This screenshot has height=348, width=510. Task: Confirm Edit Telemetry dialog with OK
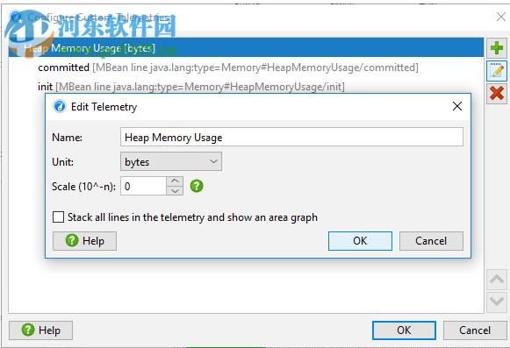[360, 241]
